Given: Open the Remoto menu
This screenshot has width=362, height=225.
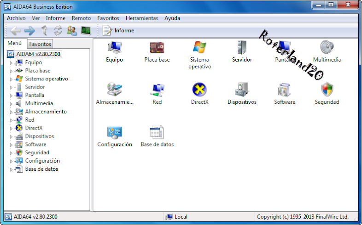Looking at the screenshot, I should pos(81,18).
